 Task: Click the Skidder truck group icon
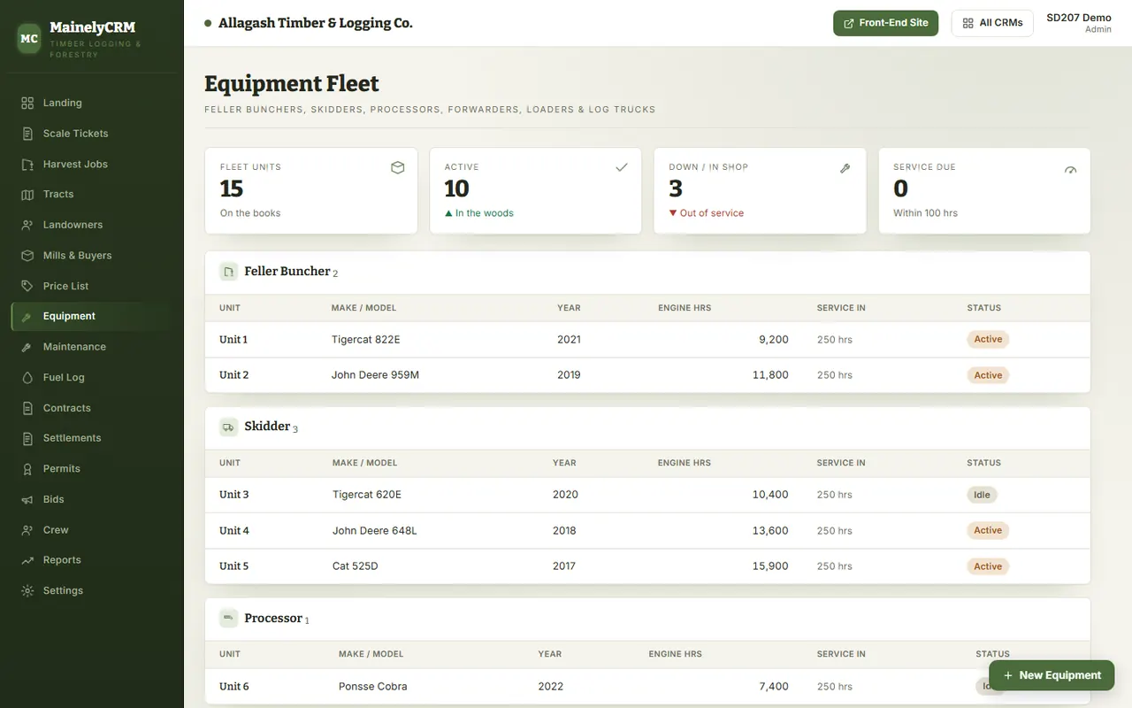pyautogui.click(x=229, y=427)
